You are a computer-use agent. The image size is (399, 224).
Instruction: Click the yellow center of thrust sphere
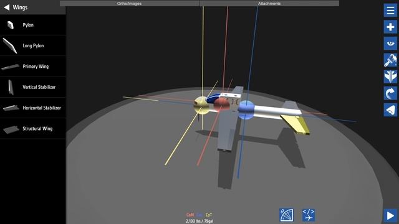pyautogui.click(x=201, y=105)
